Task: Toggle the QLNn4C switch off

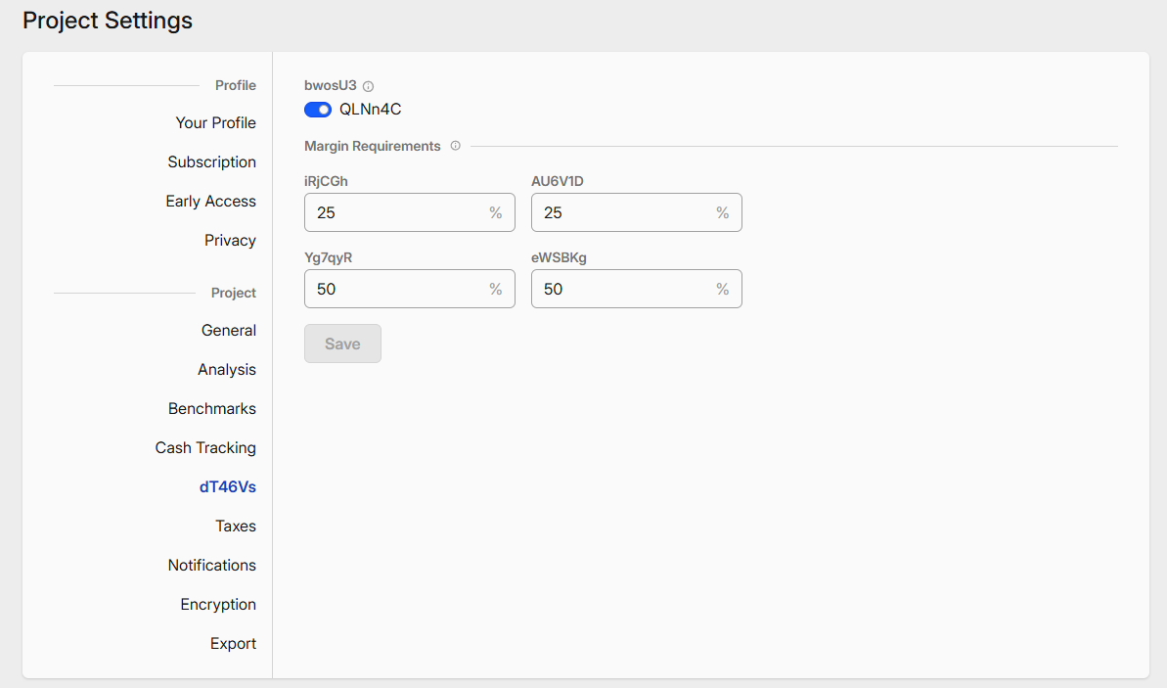Action: (x=318, y=110)
